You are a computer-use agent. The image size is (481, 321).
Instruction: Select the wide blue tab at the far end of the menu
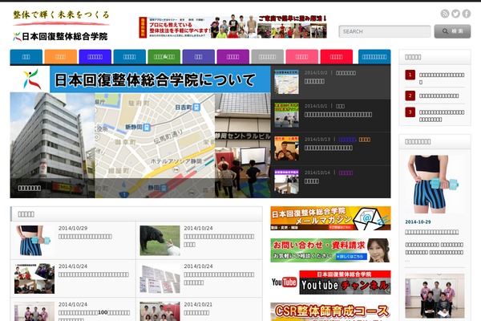click(x=374, y=57)
